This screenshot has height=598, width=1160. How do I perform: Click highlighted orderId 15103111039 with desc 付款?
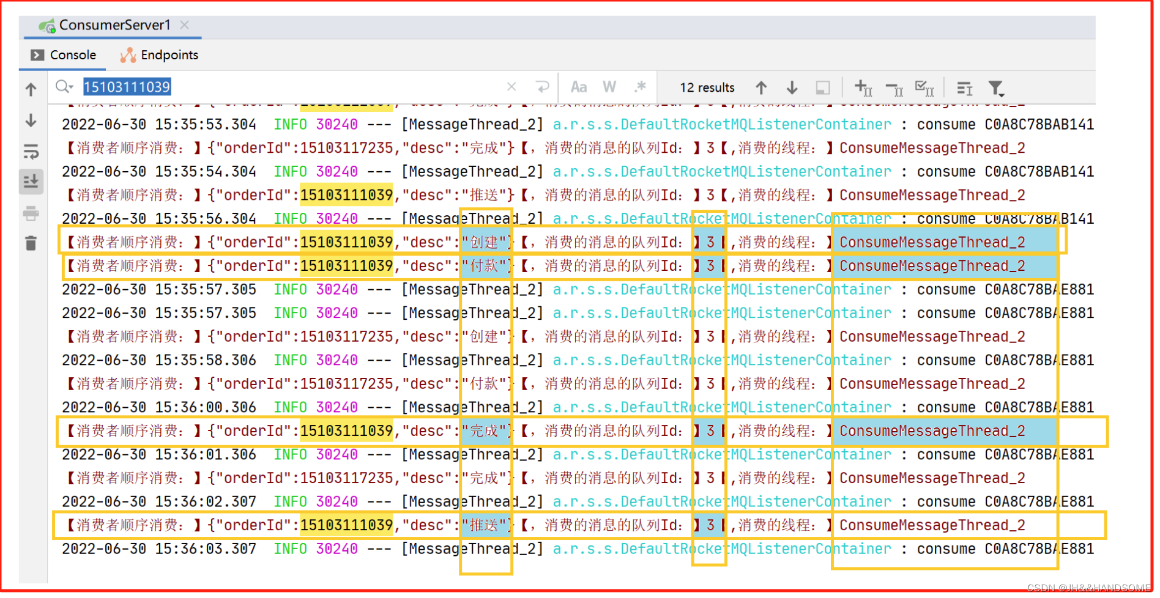(x=346, y=266)
